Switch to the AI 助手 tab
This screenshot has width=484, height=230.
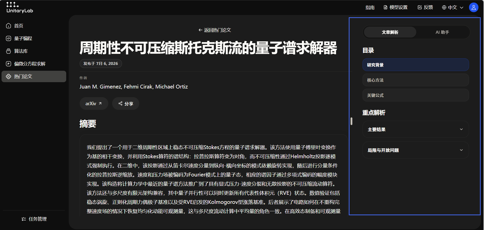click(442, 32)
